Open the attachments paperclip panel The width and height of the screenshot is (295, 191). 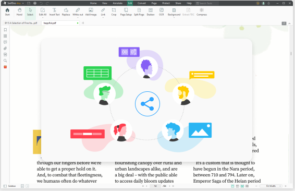[x=5, y=48]
